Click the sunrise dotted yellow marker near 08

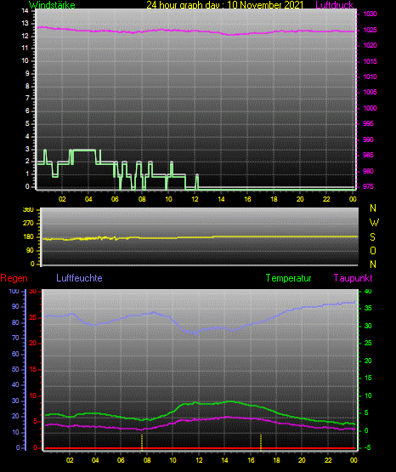point(142,442)
